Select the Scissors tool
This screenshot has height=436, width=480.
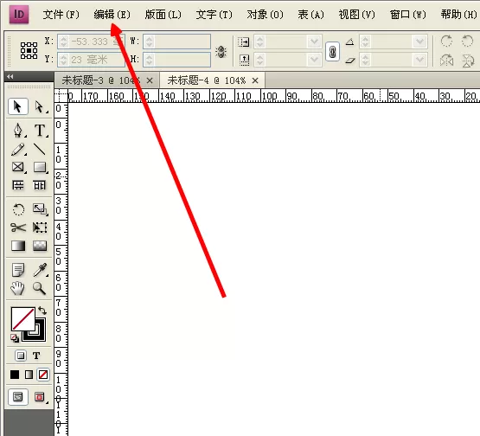18,228
